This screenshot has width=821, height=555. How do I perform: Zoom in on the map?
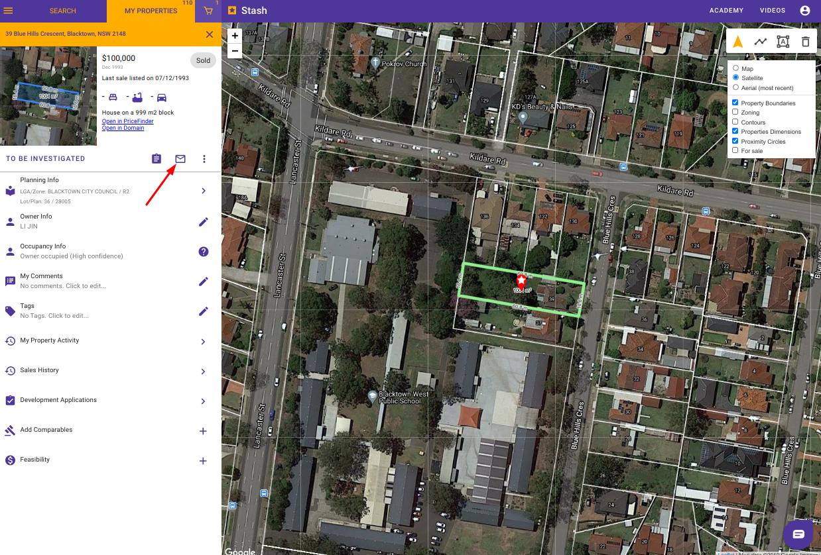click(235, 36)
